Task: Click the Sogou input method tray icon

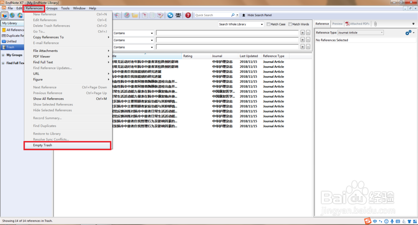Action: [368, 221]
